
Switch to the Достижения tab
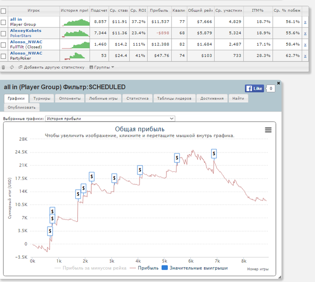pos(212,98)
